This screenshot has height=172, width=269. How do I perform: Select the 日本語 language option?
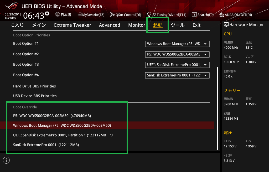(66, 15)
